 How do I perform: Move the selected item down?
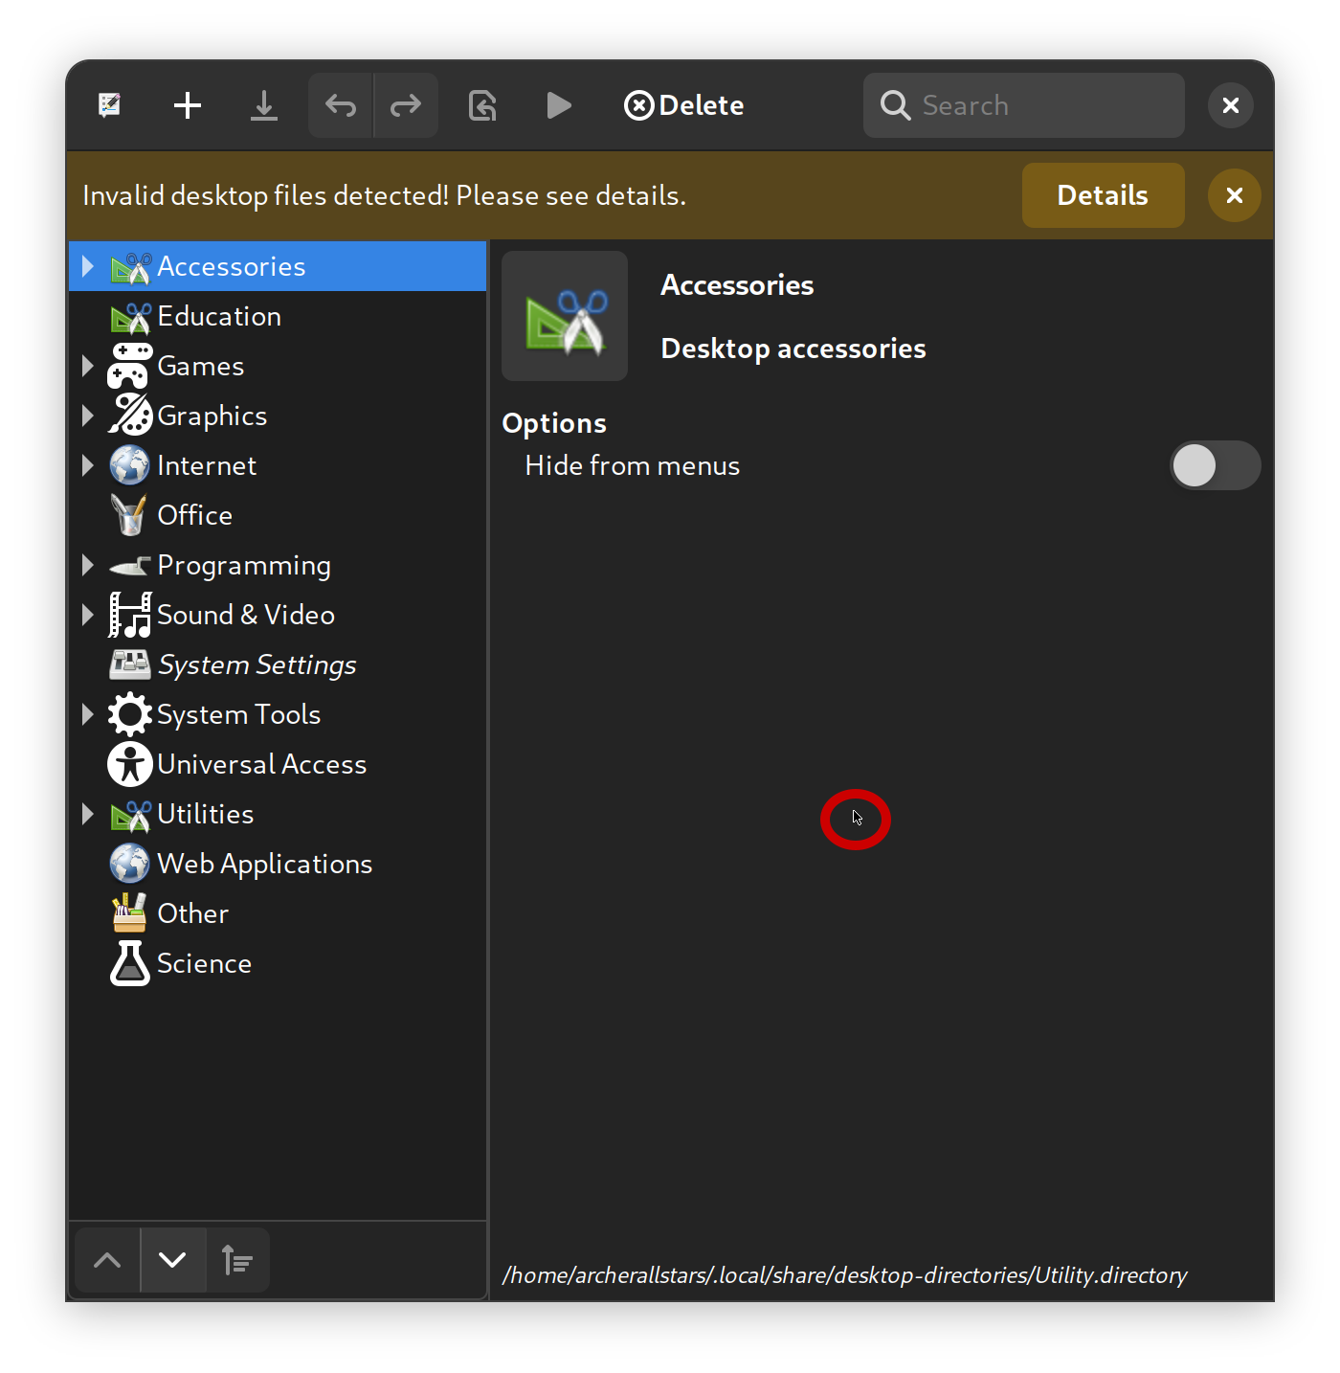coord(173,1260)
